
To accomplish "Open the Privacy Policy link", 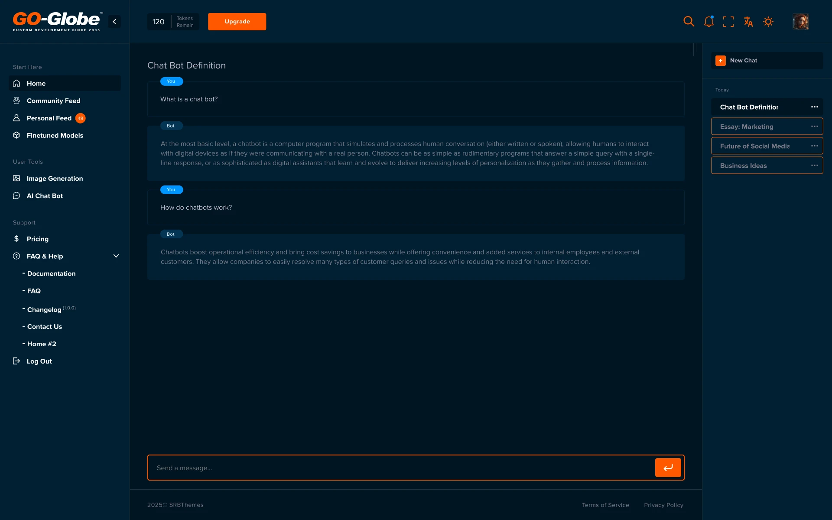I will point(663,505).
